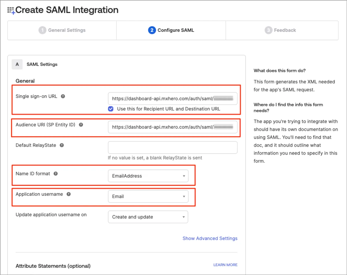Click the step 3 number circle
The image size is (347, 275).
pos(268,30)
